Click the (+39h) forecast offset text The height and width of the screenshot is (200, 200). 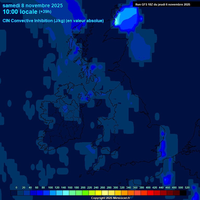(45, 12)
